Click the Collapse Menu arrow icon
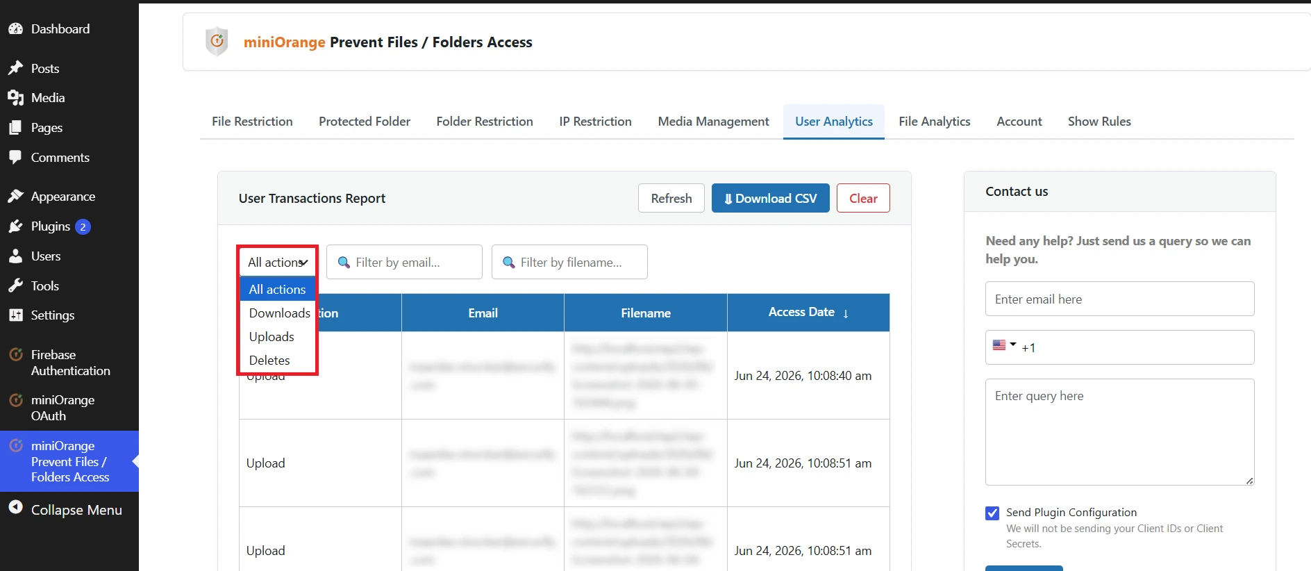Screen dimensions: 1311x571 pyautogui.click(x=15, y=508)
